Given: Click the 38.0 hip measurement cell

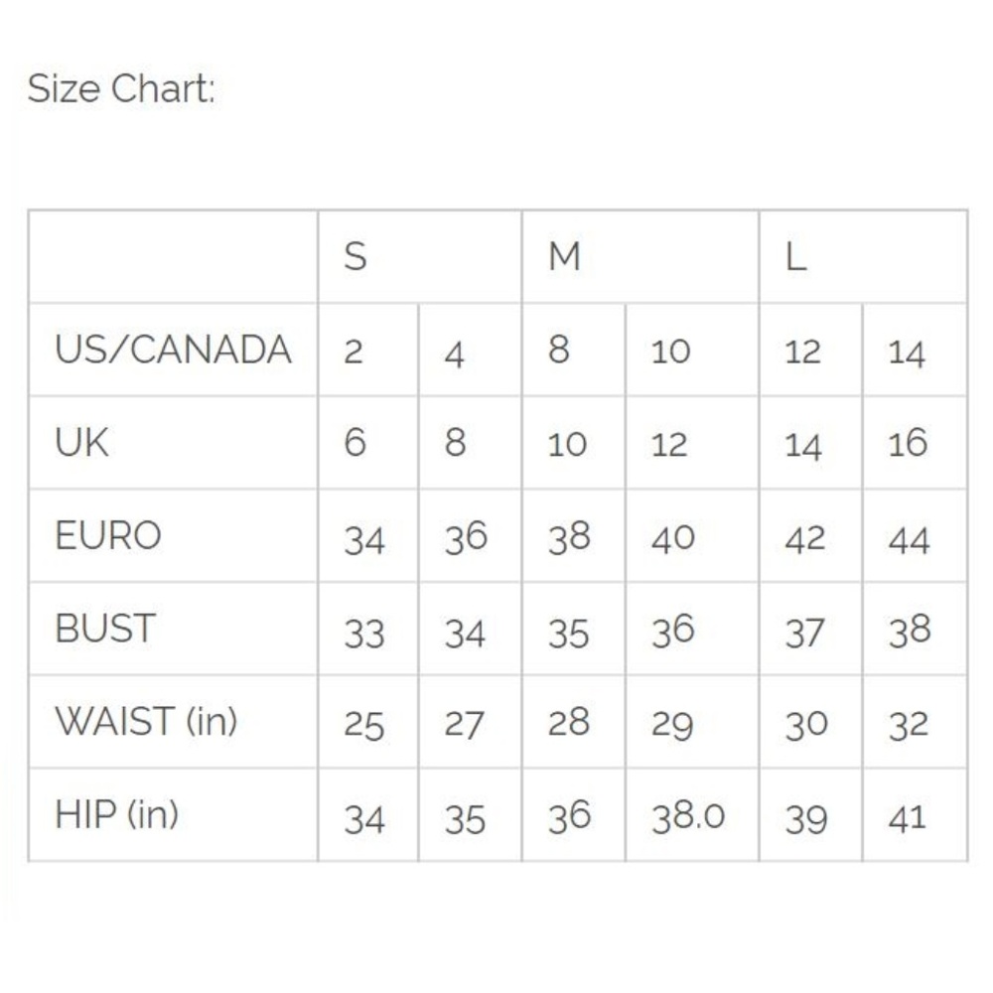Looking at the screenshot, I should (x=688, y=816).
